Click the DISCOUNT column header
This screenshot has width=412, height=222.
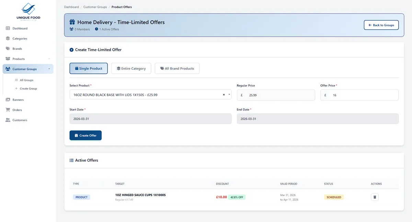(x=222, y=184)
